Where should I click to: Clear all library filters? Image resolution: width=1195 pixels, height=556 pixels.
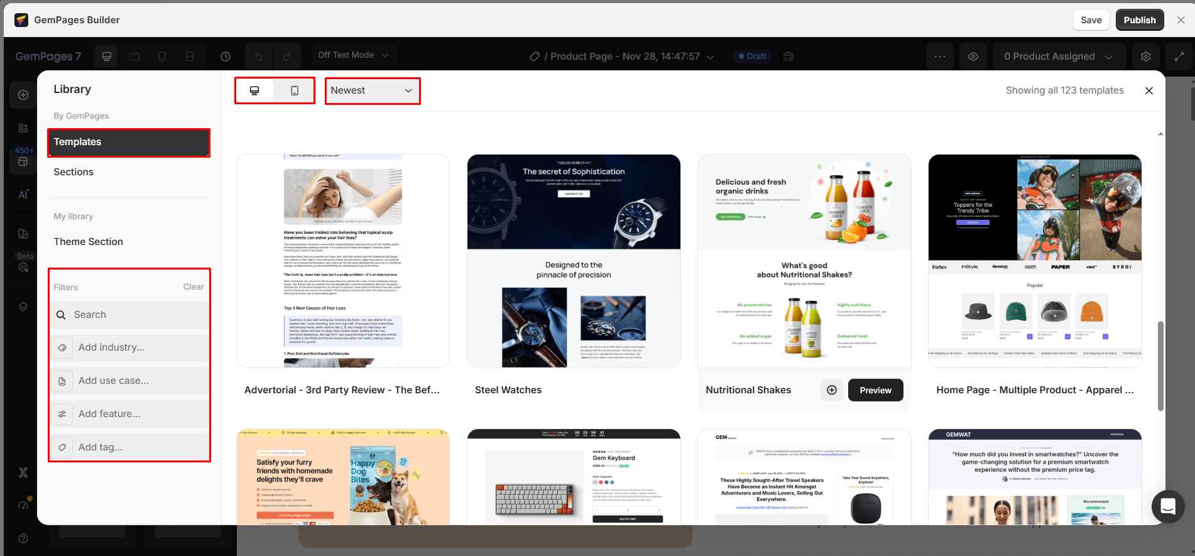(x=194, y=287)
